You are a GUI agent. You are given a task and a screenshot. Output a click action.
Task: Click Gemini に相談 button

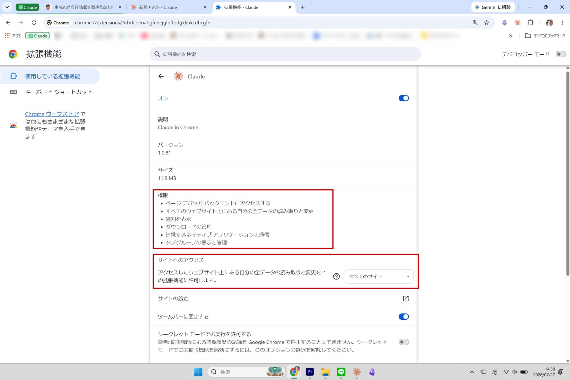pyautogui.click(x=493, y=7)
